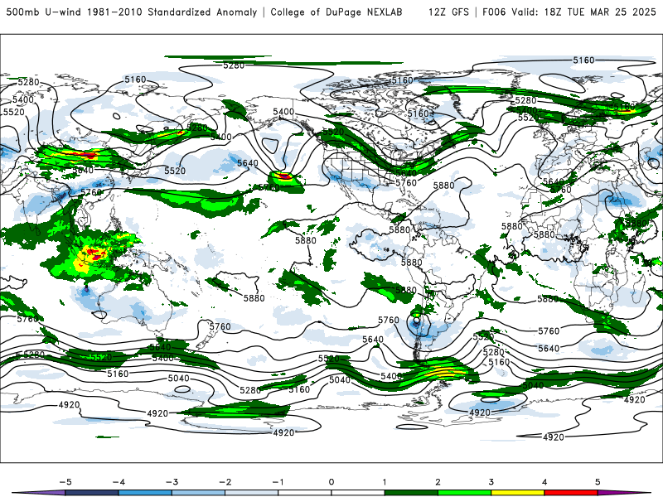Screen dimensions: 663x497
Task: Choose the palest blue -2 to -1 colorbar segment
Action: tap(252, 493)
